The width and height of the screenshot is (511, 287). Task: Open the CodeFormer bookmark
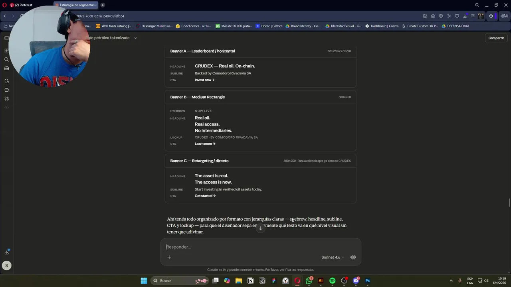[x=193, y=26]
